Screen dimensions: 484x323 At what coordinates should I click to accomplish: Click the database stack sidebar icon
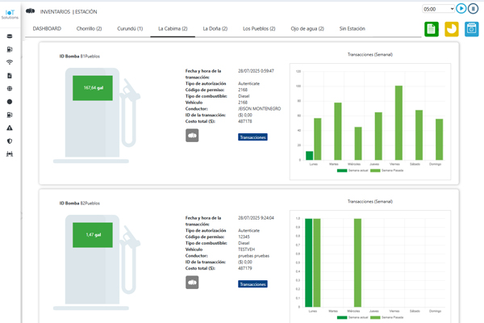click(10, 36)
